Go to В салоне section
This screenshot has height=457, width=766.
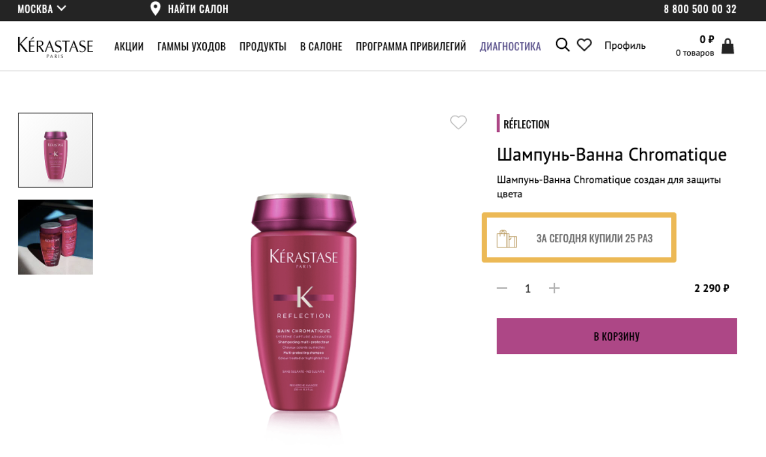tap(321, 47)
